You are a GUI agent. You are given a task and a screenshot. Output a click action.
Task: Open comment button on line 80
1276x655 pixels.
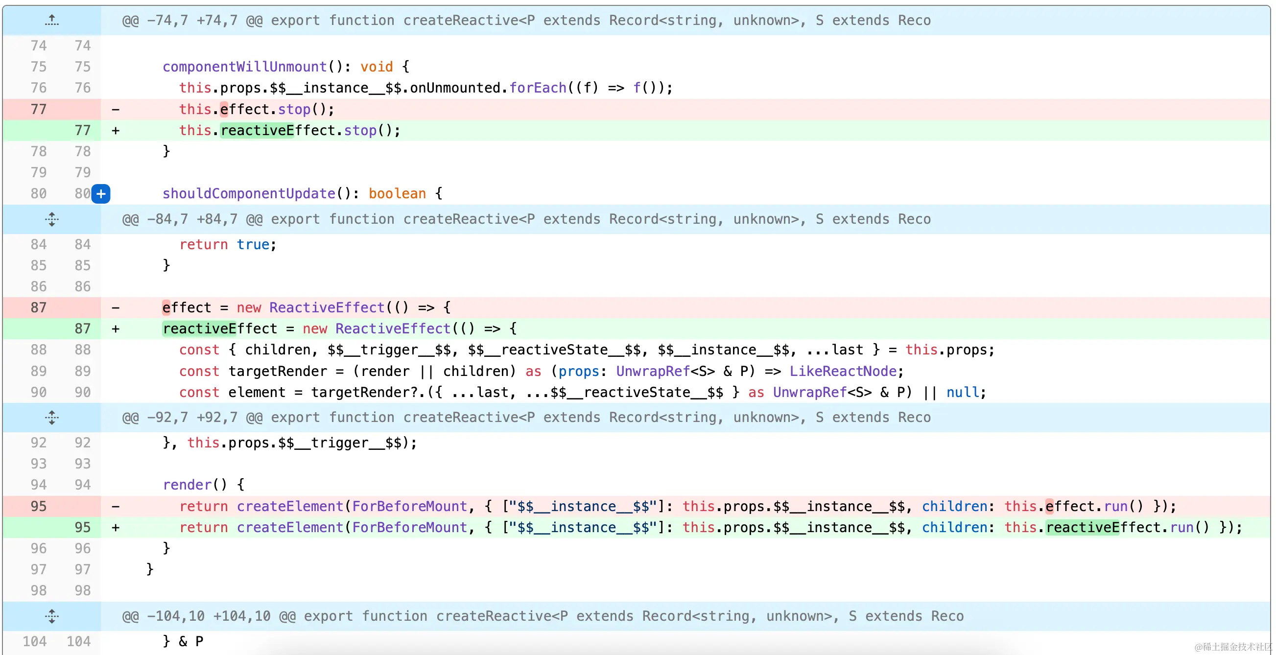101,193
